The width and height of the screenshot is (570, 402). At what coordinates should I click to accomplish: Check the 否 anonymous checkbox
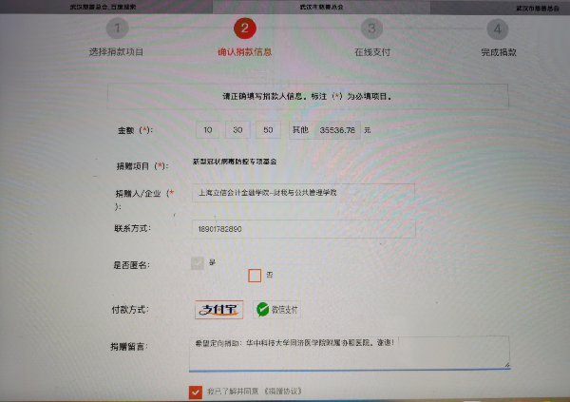pos(254,276)
